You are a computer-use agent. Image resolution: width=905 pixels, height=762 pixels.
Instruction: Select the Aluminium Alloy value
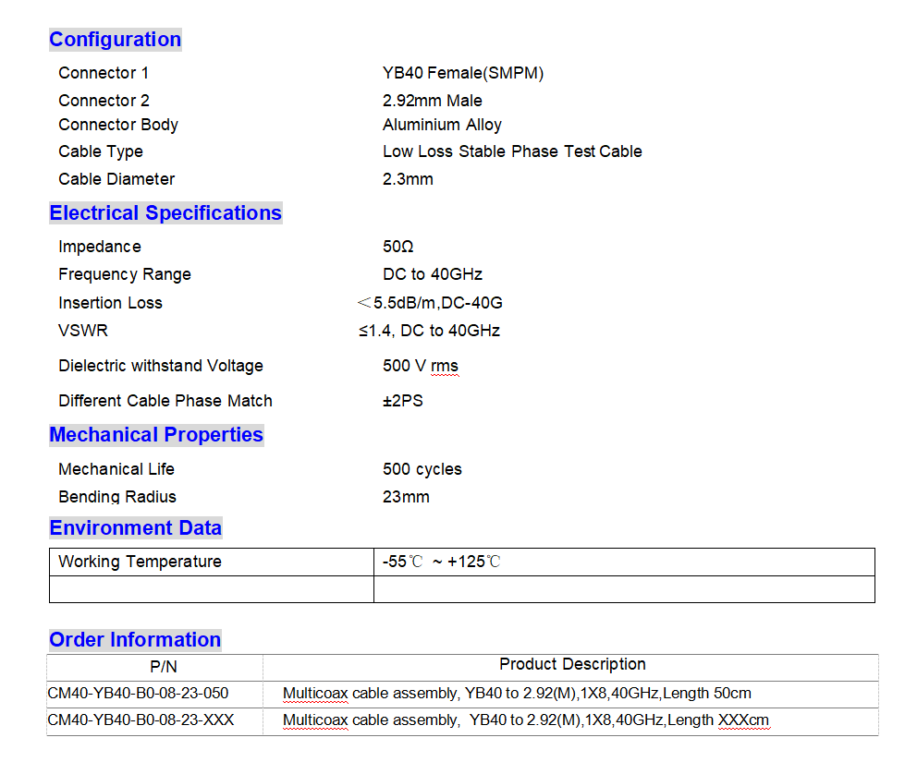click(x=442, y=126)
